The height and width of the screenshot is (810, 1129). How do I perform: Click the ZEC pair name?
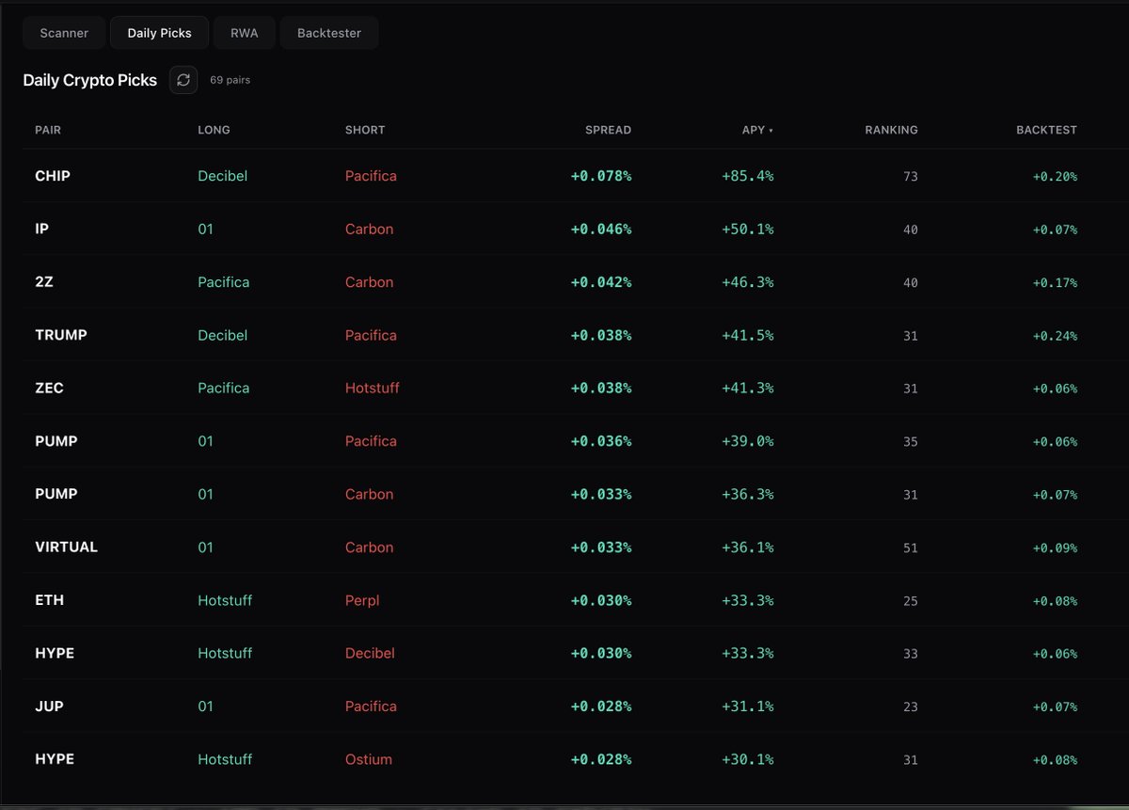pos(49,388)
